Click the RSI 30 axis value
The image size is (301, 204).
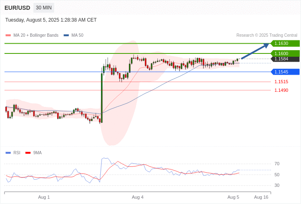tap(277, 185)
